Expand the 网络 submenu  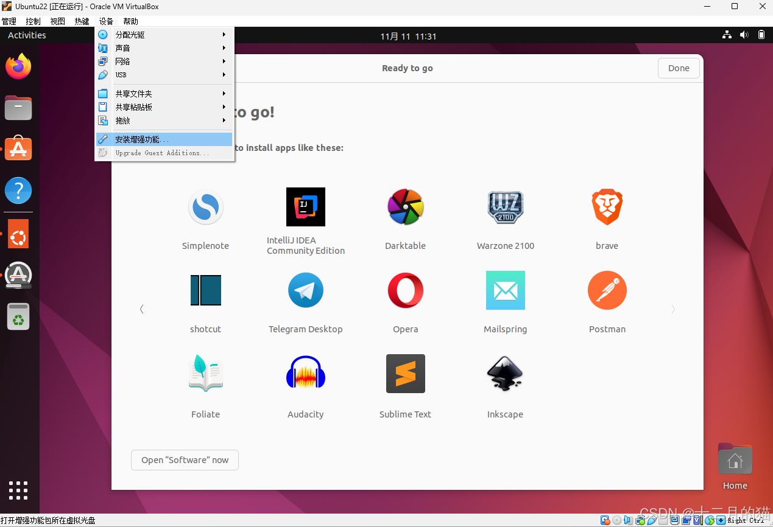(164, 61)
